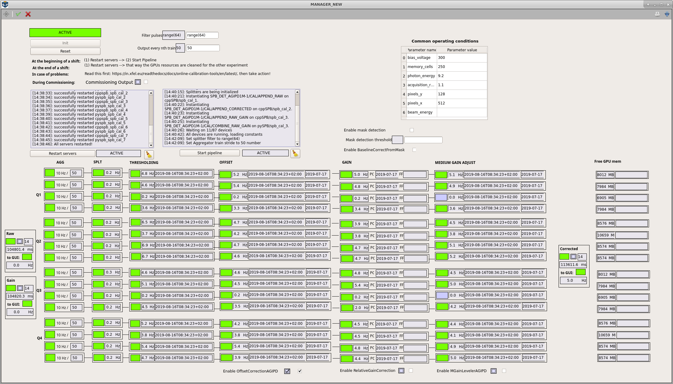The height and width of the screenshot is (384, 673).
Task: Click the scene move/select mode tool icon
Action: 6,14
